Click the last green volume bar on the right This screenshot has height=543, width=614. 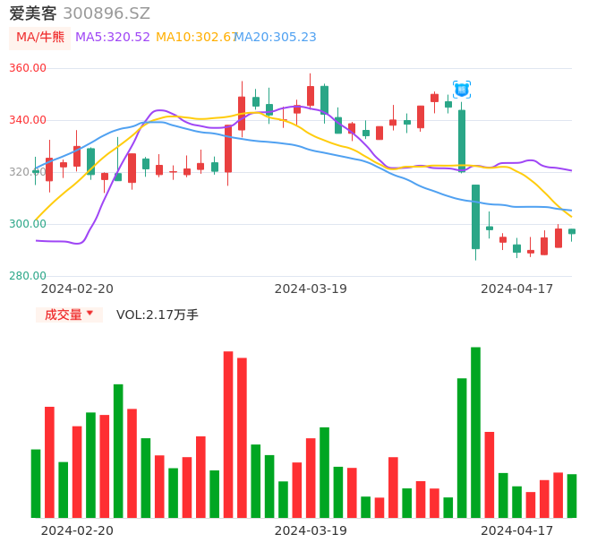[572, 496]
